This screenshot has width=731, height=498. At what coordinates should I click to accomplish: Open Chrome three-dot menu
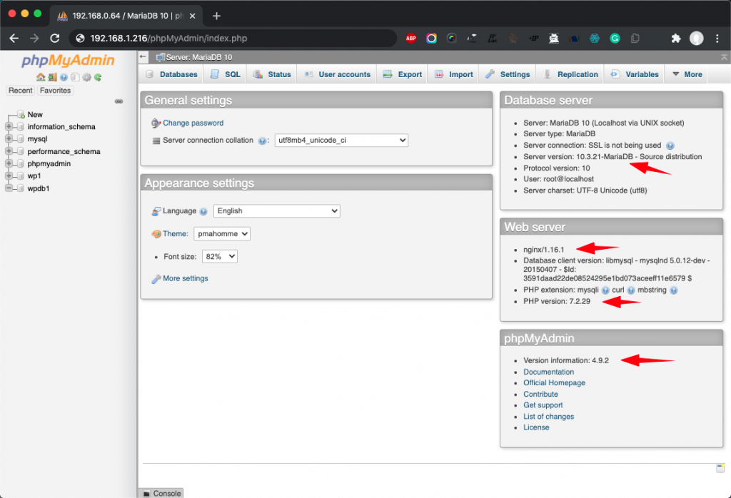(x=717, y=39)
